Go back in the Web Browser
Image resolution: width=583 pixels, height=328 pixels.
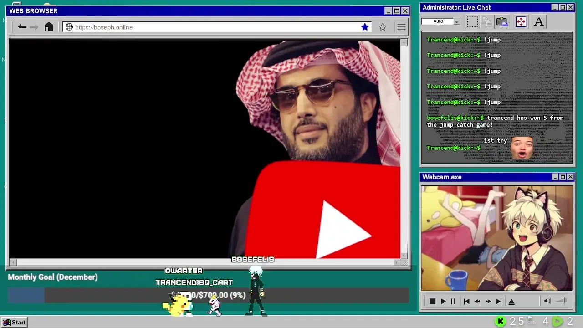click(22, 27)
